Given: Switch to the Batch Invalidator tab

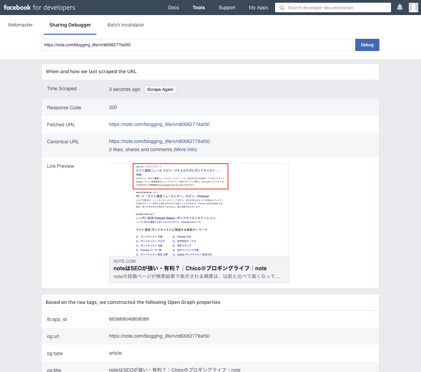Looking at the screenshot, I should coord(126,25).
